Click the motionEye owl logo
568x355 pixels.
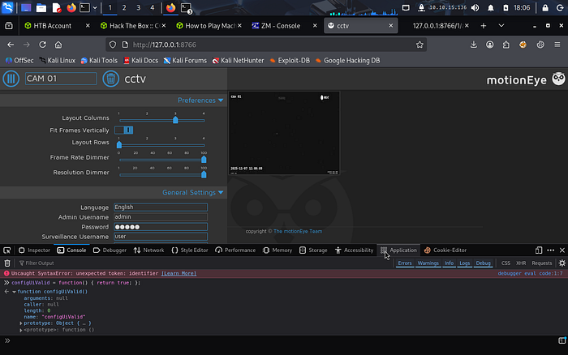pos(558,79)
